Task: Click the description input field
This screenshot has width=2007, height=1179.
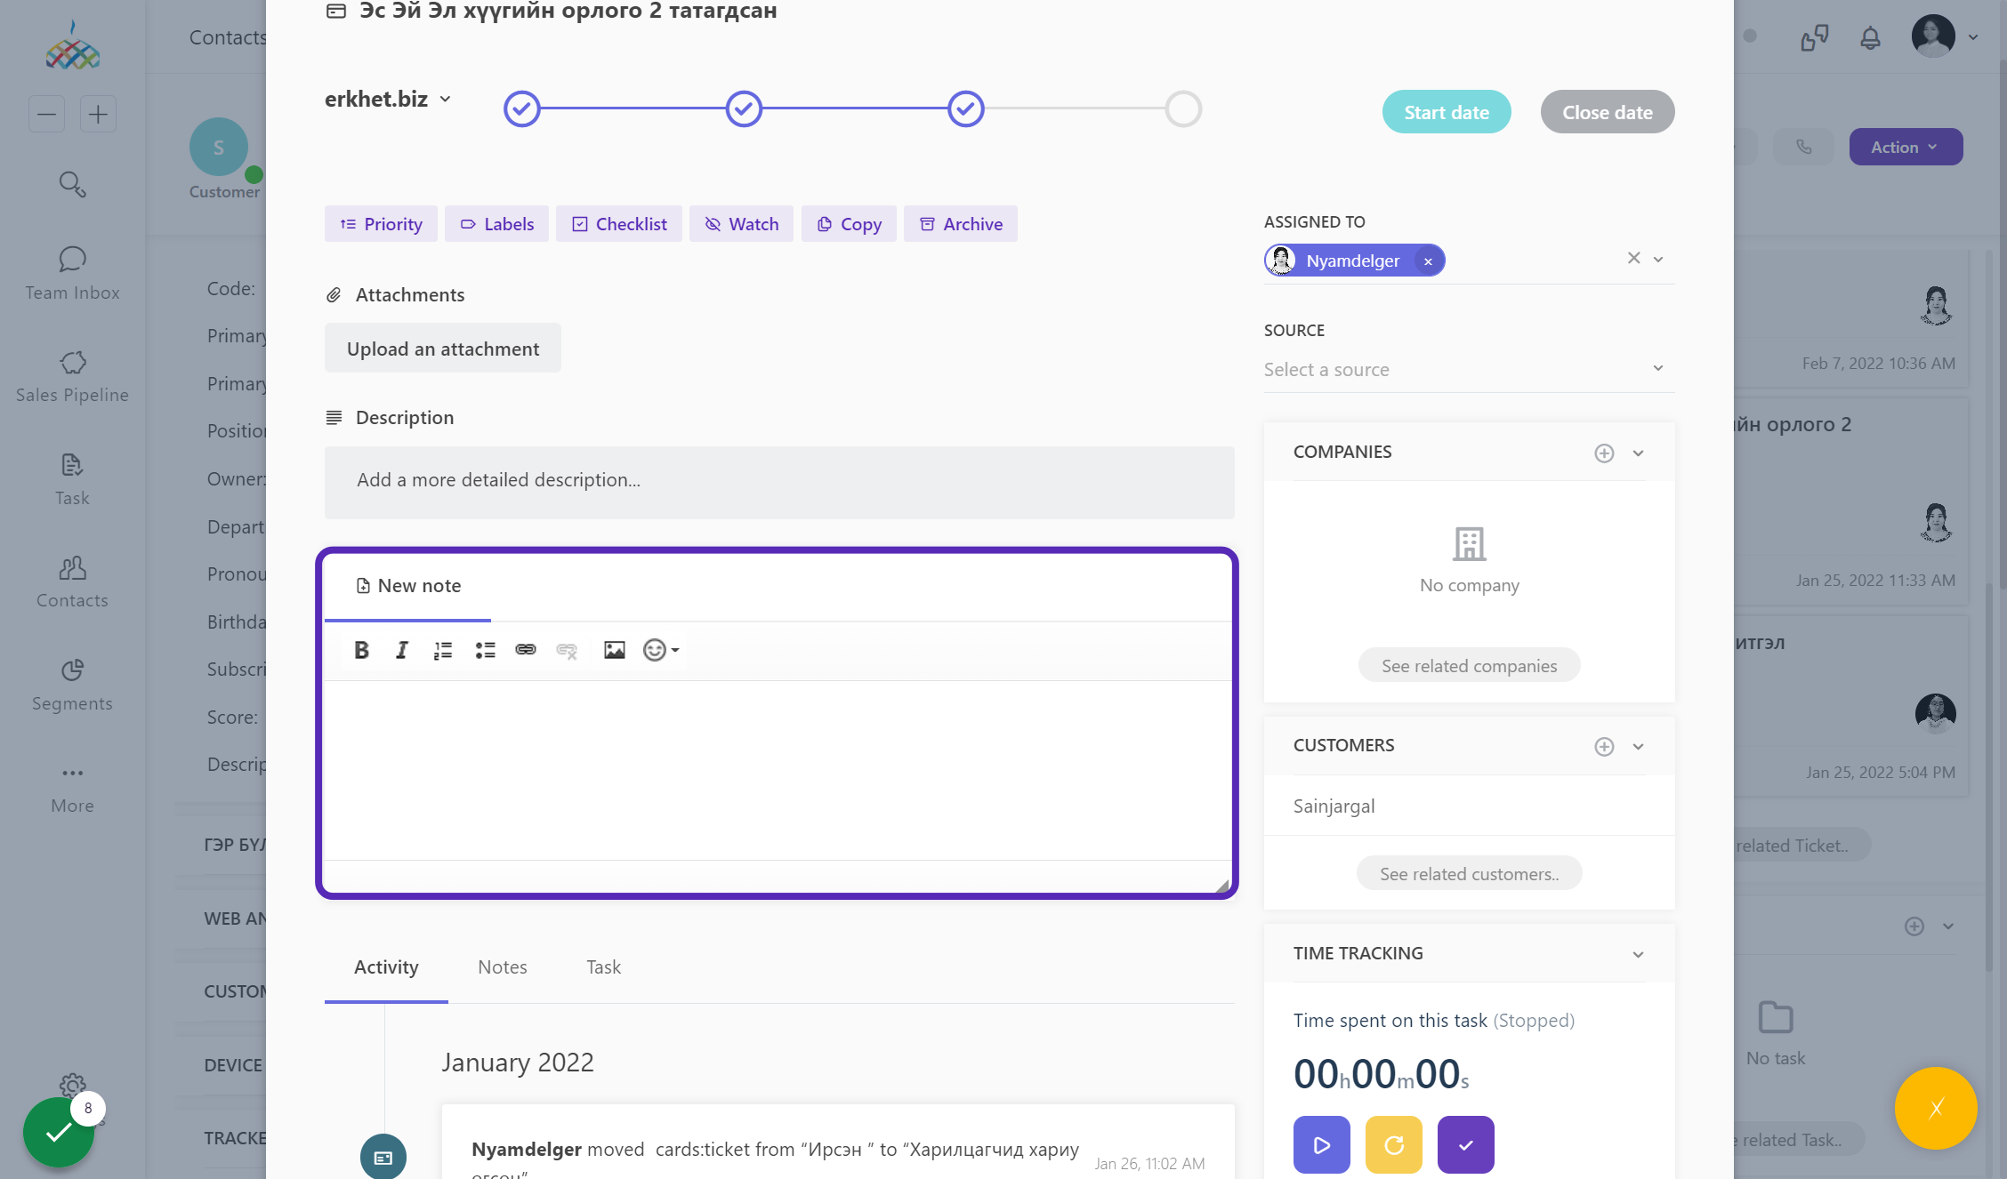Action: (779, 482)
